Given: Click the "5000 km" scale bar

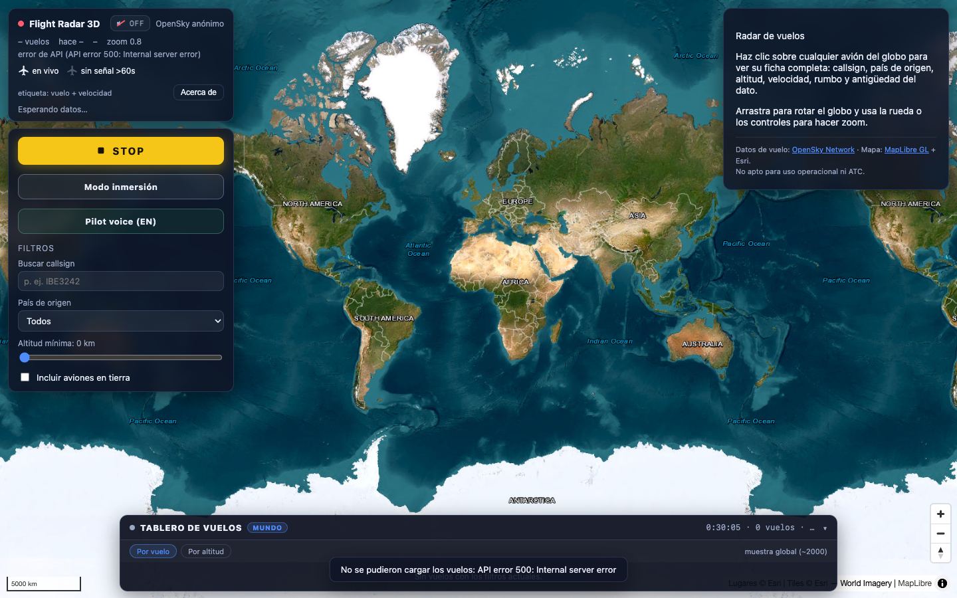Looking at the screenshot, I should pyautogui.click(x=44, y=584).
